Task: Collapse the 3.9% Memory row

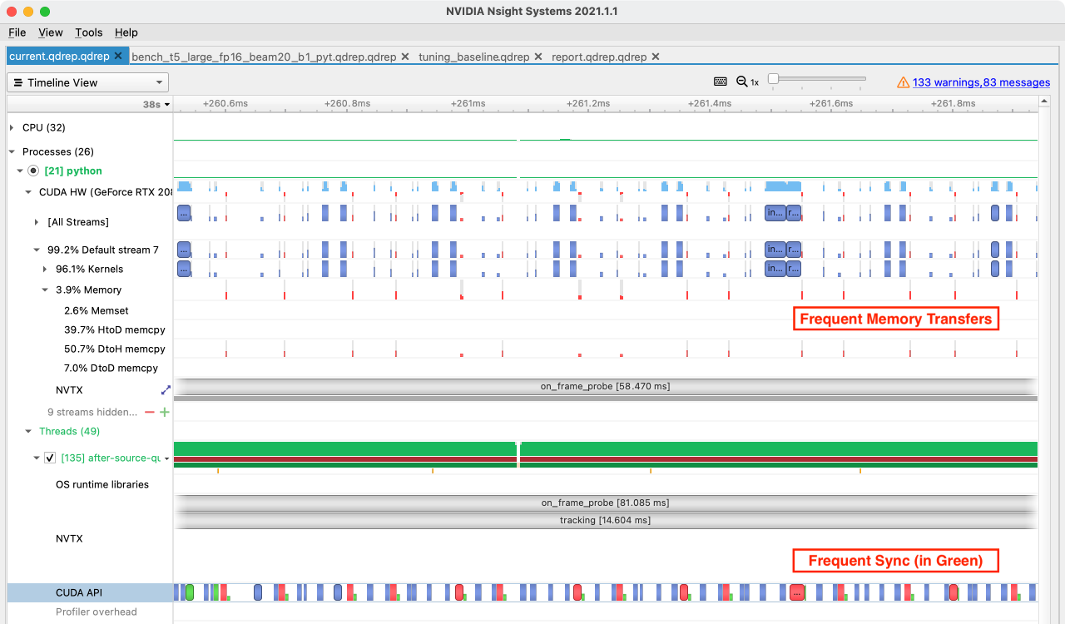Action: tap(45, 290)
